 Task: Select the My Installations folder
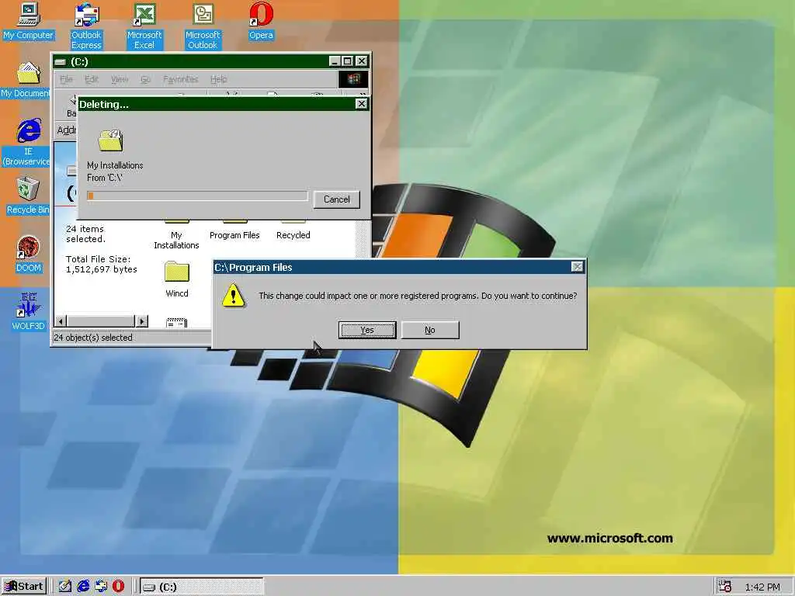176,234
